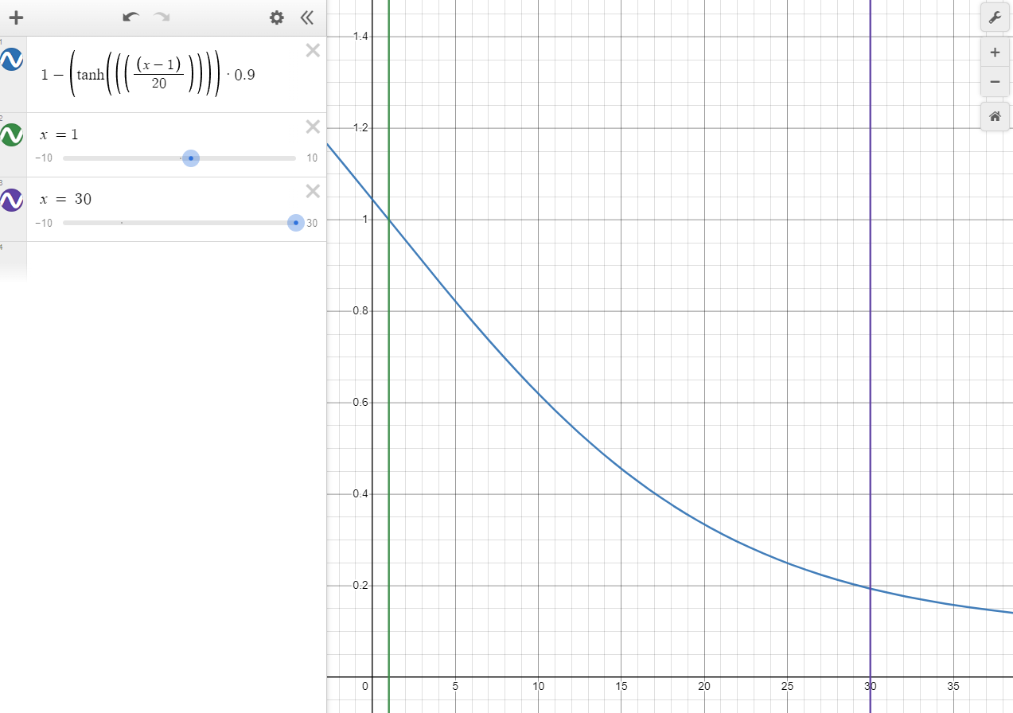
Task: Click the redo arrow icon
Action: pyautogui.click(x=162, y=18)
